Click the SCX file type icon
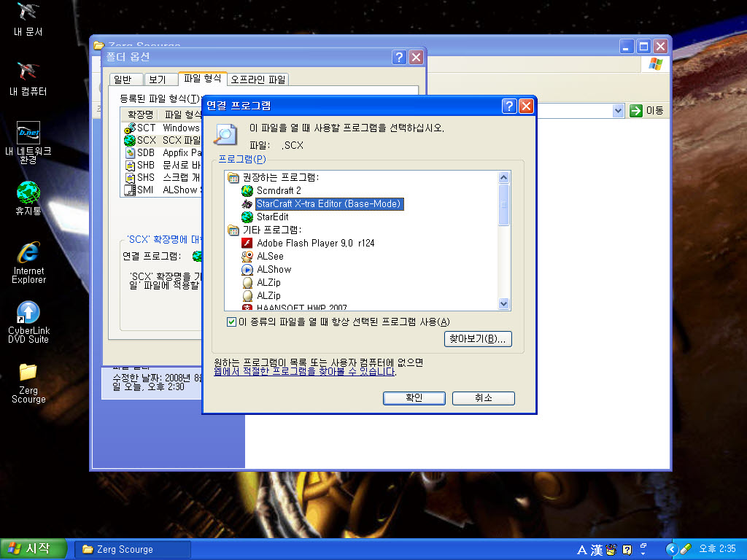This screenshot has height=560, width=747. tap(130, 141)
